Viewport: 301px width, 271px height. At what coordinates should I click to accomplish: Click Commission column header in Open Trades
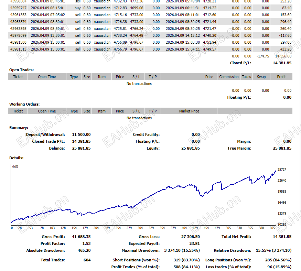click(229, 77)
